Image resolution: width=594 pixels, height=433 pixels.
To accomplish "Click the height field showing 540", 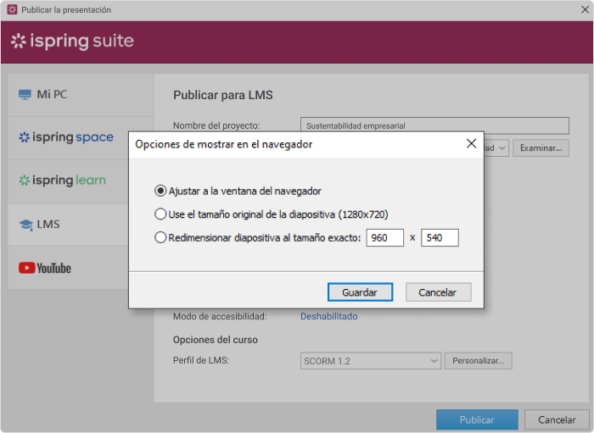I will pos(440,237).
